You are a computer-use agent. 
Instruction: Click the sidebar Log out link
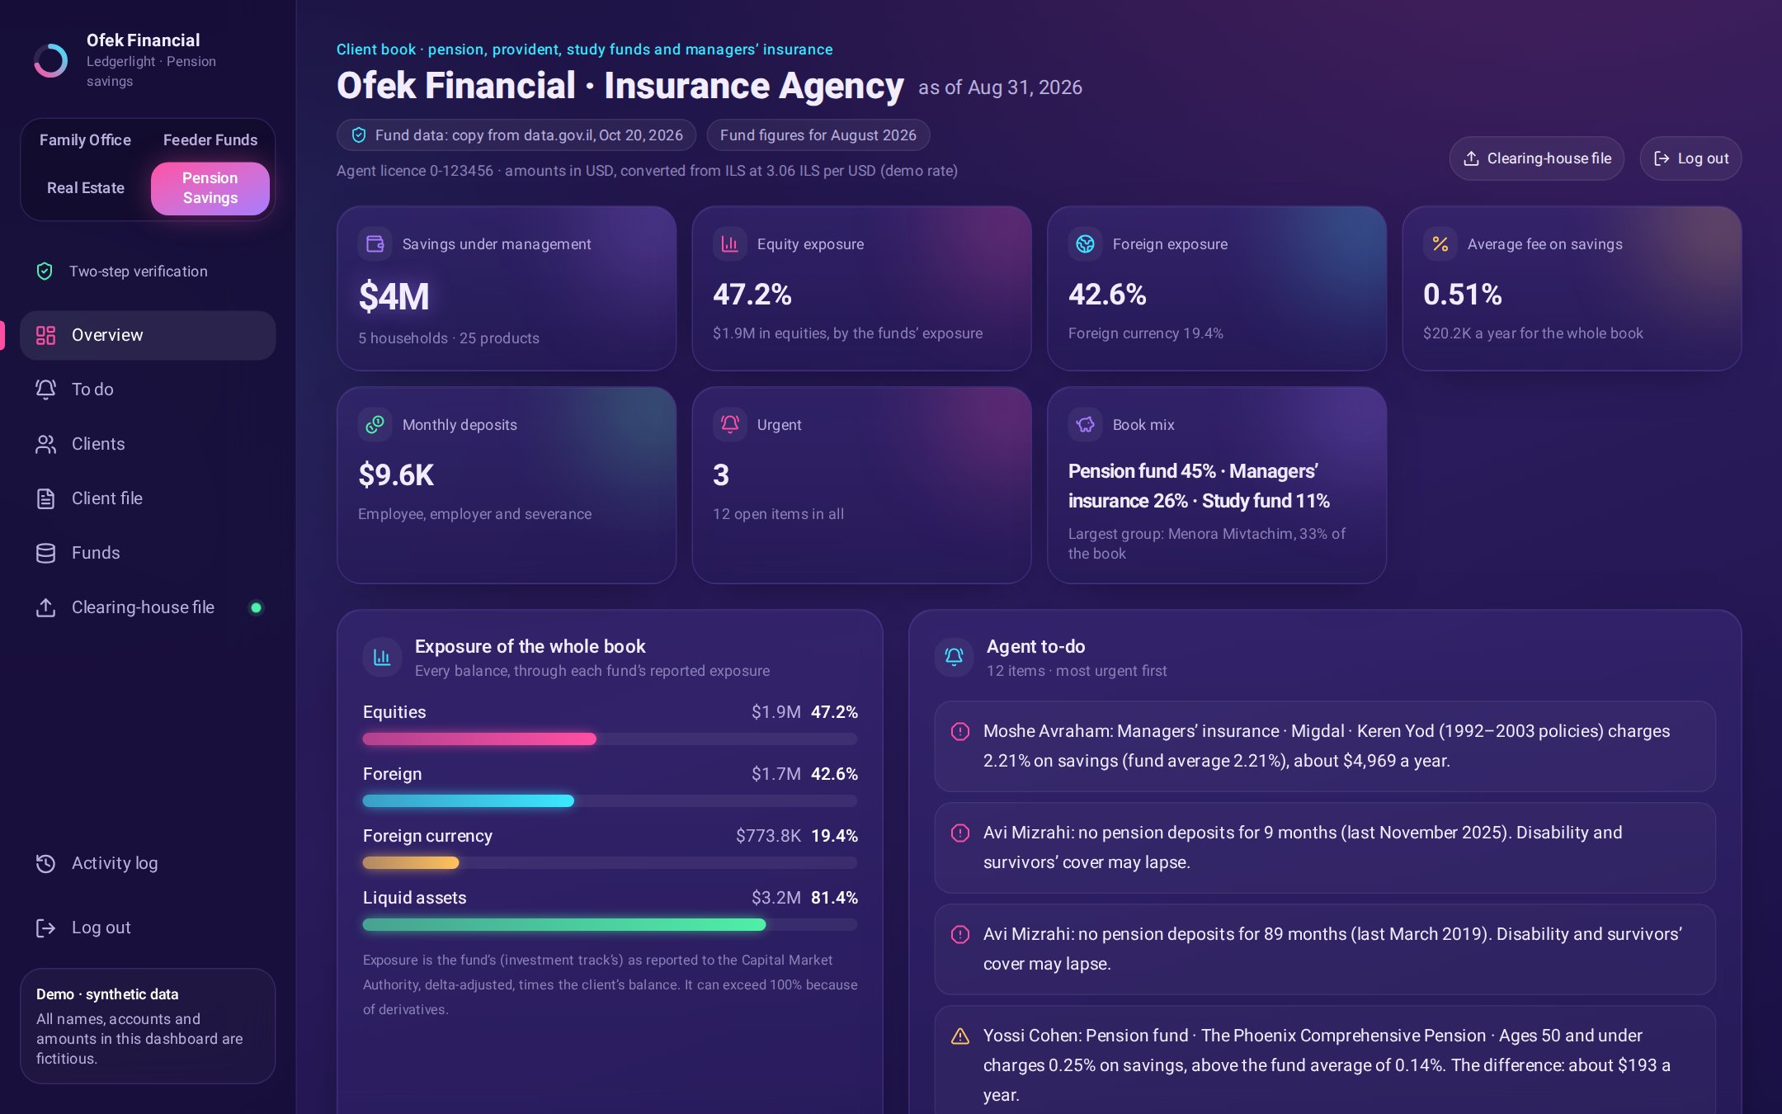pyautogui.click(x=148, y=928)
